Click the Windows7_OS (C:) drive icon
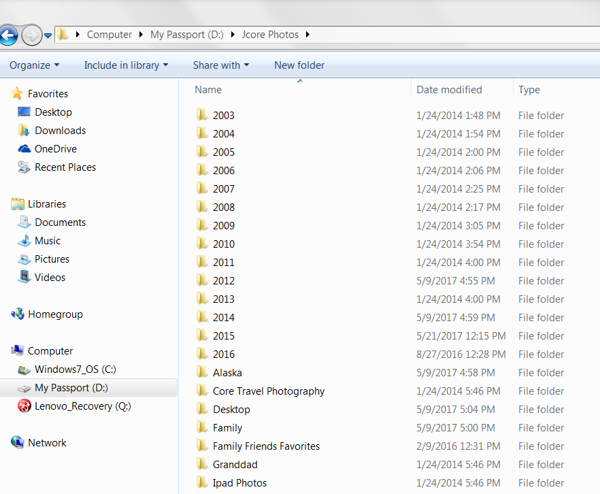The width and height of the screenshot is (600, 494). pos(24,370)
